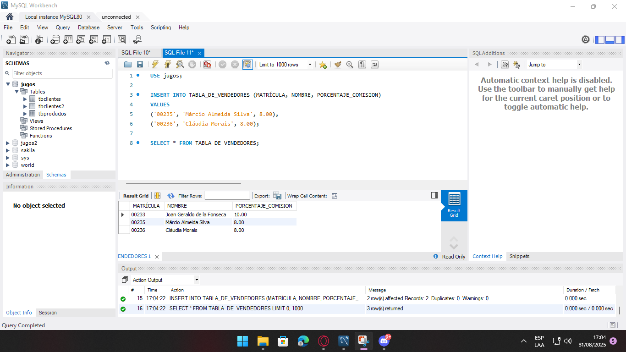Image resolution: width=626 pixels, height=352 pixels.
Task: Close the SQL File 11 tab
Action: (x=199, y=53)
